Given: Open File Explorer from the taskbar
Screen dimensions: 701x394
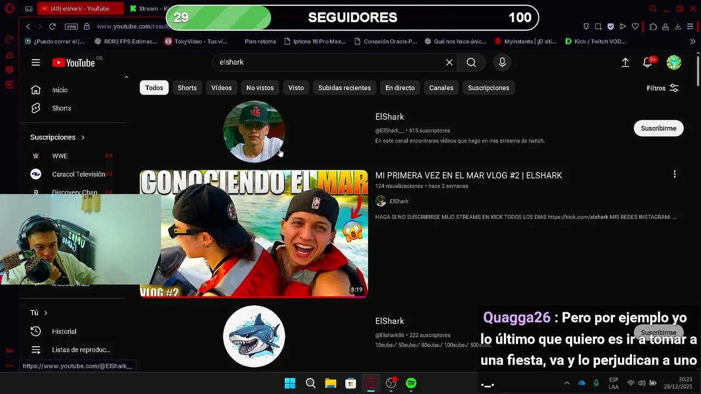Looking at the screenshot, I should tap(330, 383).
